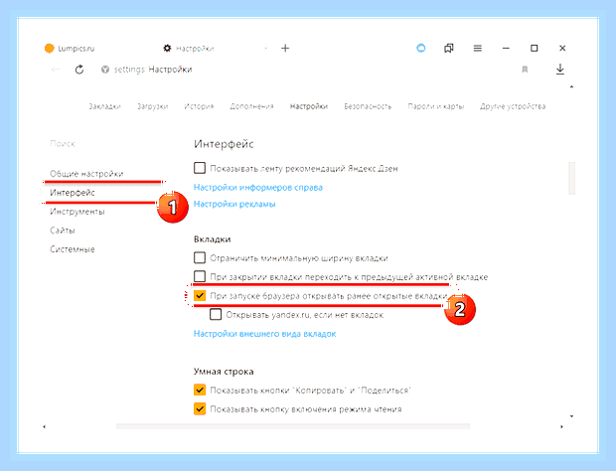Click the page reload icon
616x471 pixels.
[x=79, y=70]
